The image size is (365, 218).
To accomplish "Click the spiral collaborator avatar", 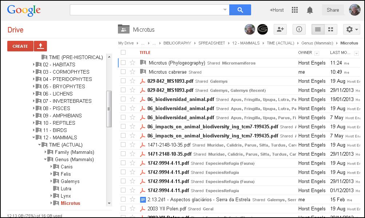I will [262, 30].
